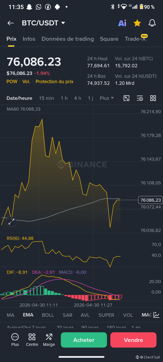
Task: Tap the MACD value label
Action: [72, 272]
